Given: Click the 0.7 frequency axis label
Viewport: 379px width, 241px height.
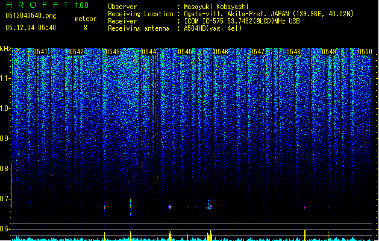Looking at the screenshot, I should point(5,199).
